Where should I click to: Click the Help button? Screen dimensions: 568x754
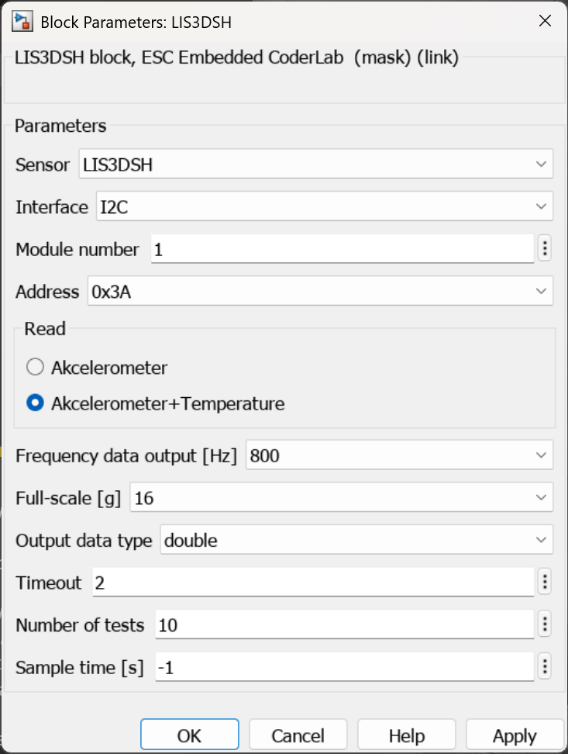click(x=407, y=735)
